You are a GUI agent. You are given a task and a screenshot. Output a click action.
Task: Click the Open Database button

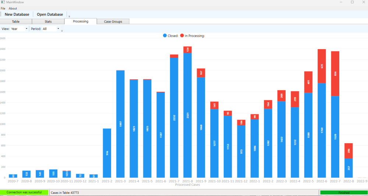[x=50, y=14]
